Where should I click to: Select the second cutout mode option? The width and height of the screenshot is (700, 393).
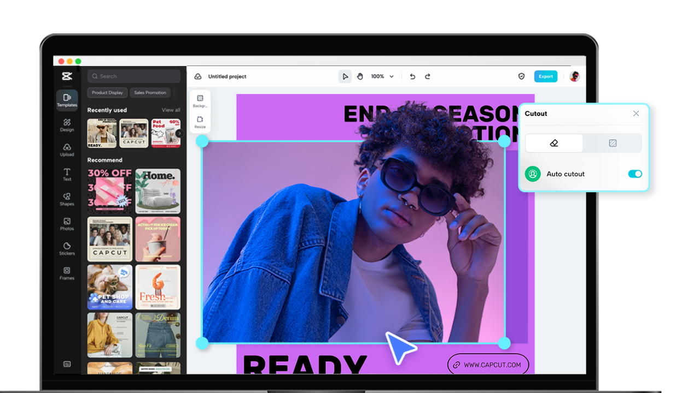point(612,143)
